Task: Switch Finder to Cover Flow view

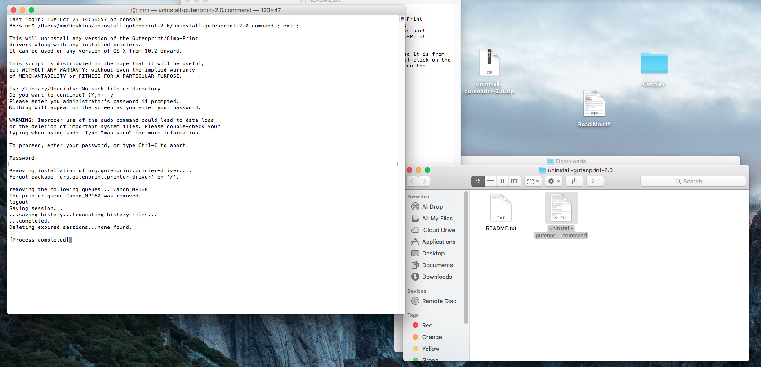Action: (515, 181)
